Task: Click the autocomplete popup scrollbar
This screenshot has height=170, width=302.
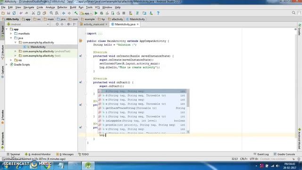Action: 188,99
